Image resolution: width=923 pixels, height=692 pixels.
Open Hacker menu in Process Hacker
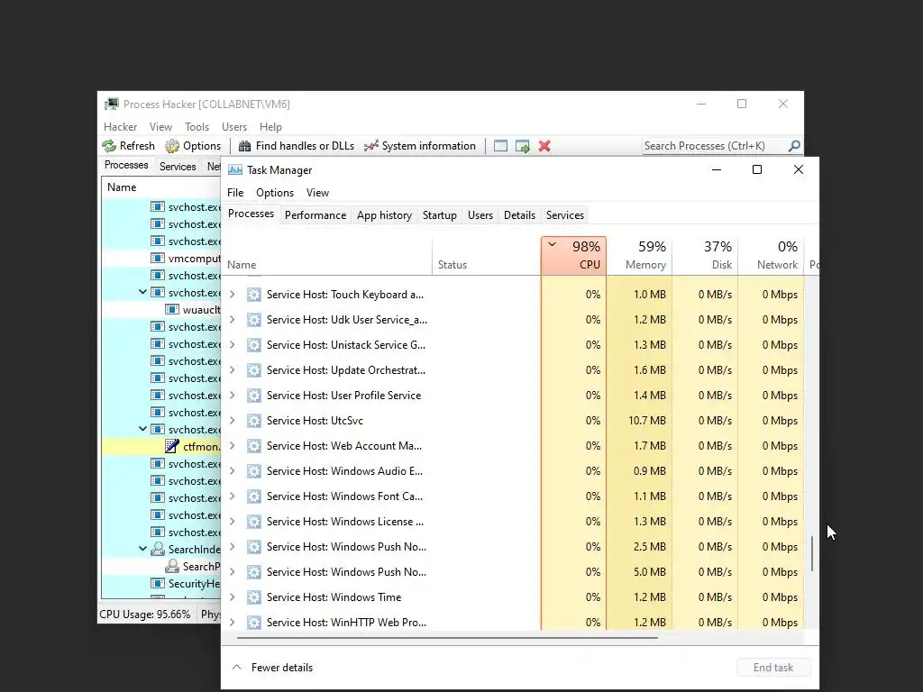[120, 127]
